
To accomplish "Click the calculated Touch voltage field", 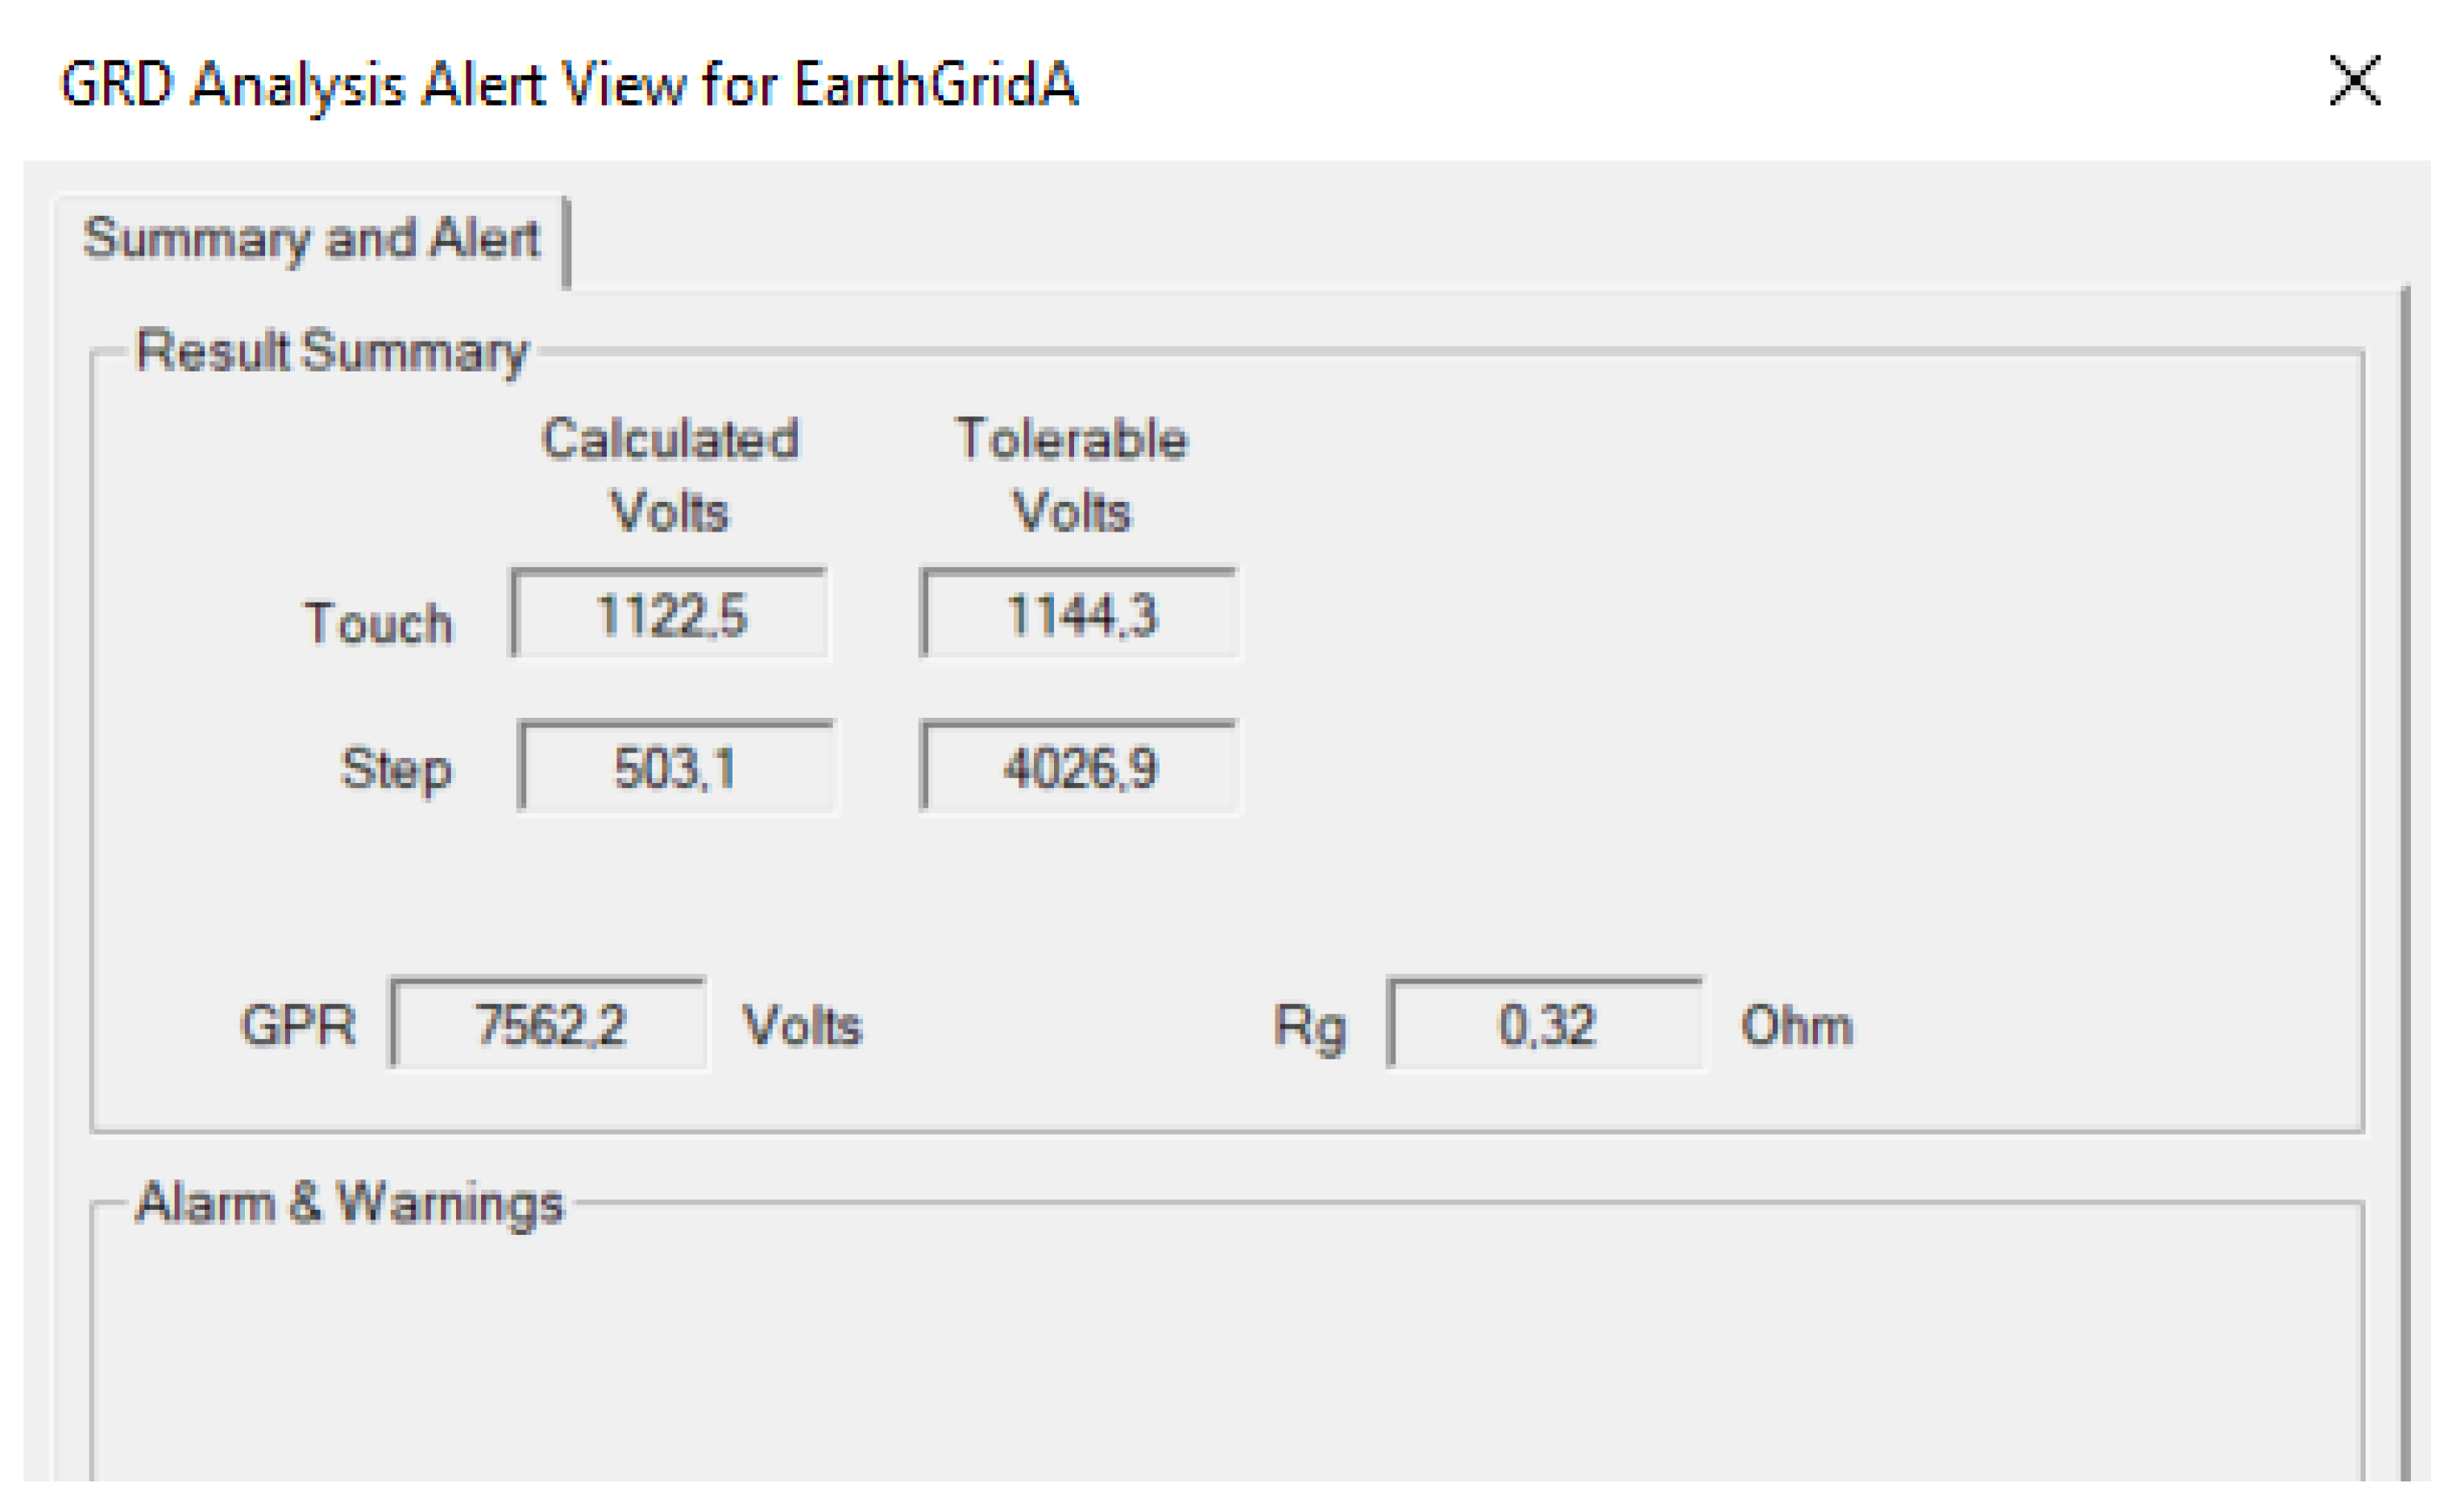I will point(669,614).
